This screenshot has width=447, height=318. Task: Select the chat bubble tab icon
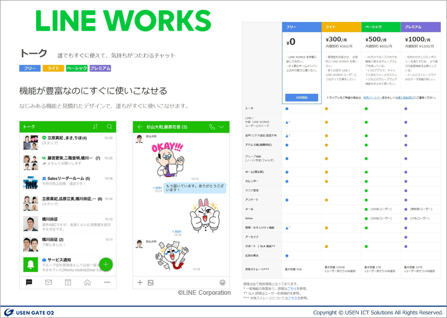[29, 282]
